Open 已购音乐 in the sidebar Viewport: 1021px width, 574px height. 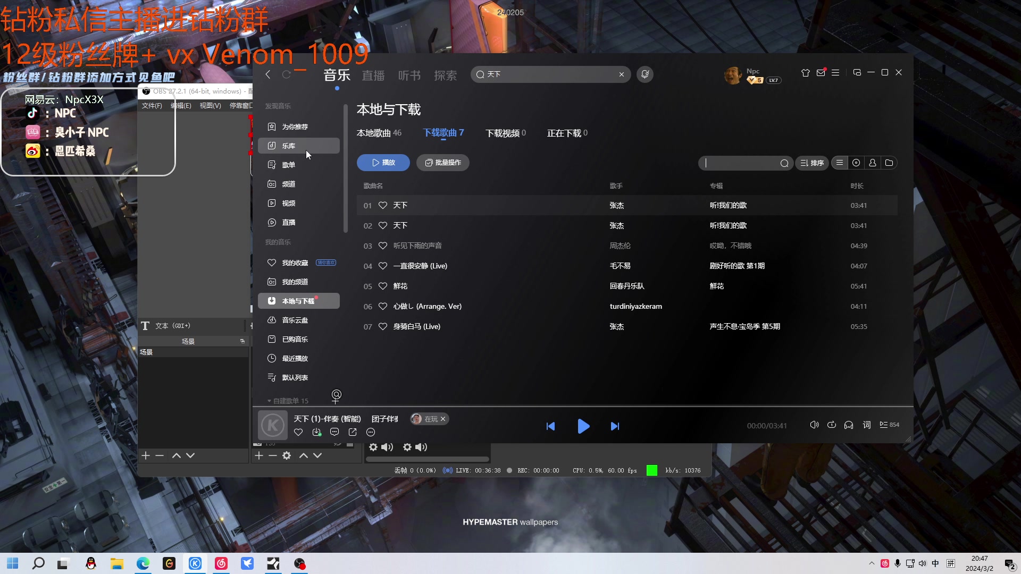point(299,339)
